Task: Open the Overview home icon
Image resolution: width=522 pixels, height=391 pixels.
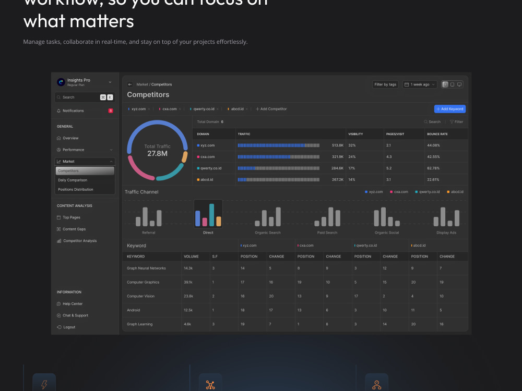Action: pos(59,138)
